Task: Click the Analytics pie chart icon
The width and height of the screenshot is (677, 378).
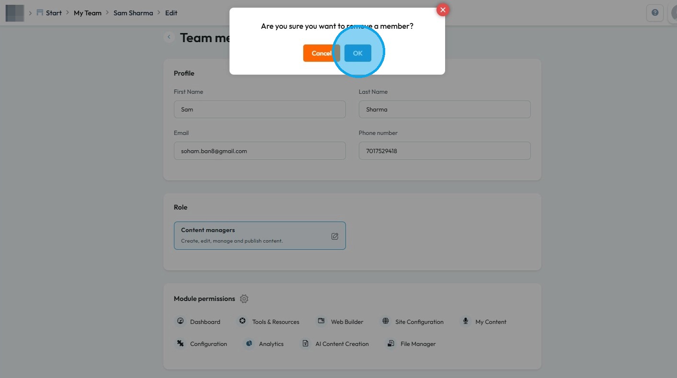Action: [249, 344]
